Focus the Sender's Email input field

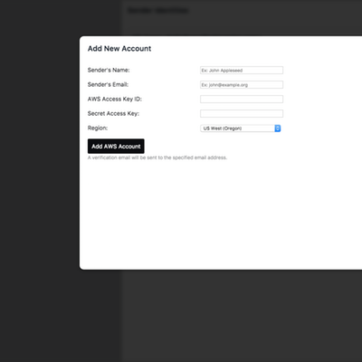point(242,85)
